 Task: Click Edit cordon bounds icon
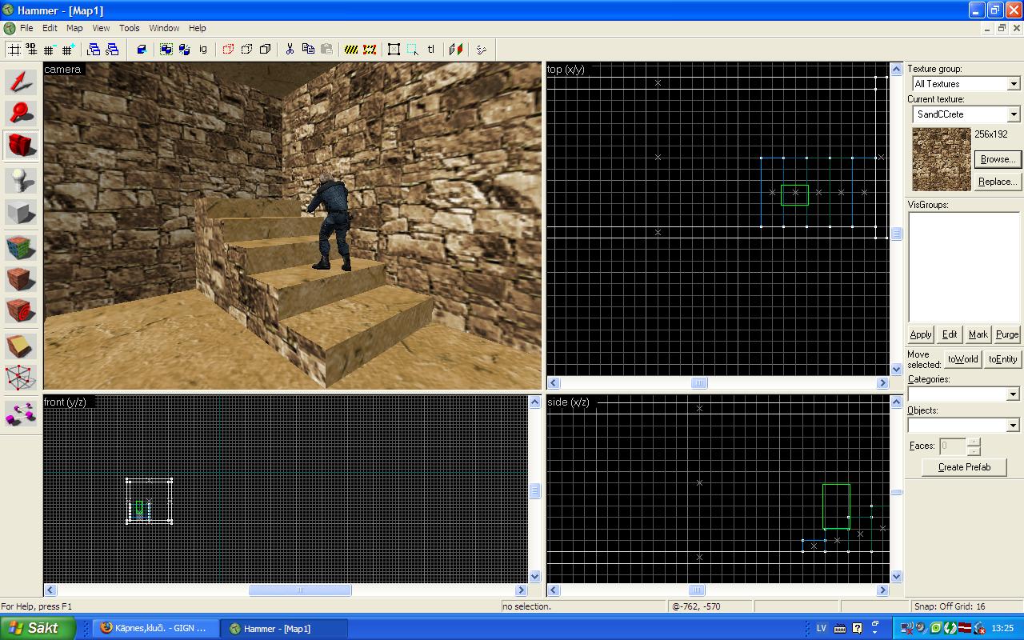pyautogui.click(x=370, y=49)
